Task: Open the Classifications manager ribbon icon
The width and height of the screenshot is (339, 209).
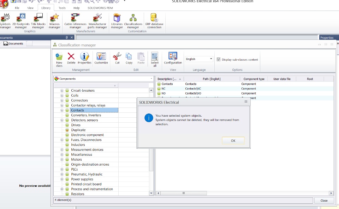Action: click(133, 21)
